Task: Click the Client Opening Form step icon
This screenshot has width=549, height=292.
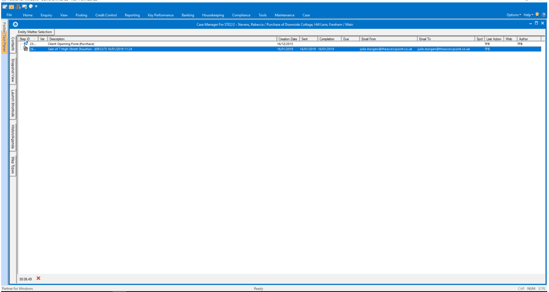Action: tap(25, 44)
